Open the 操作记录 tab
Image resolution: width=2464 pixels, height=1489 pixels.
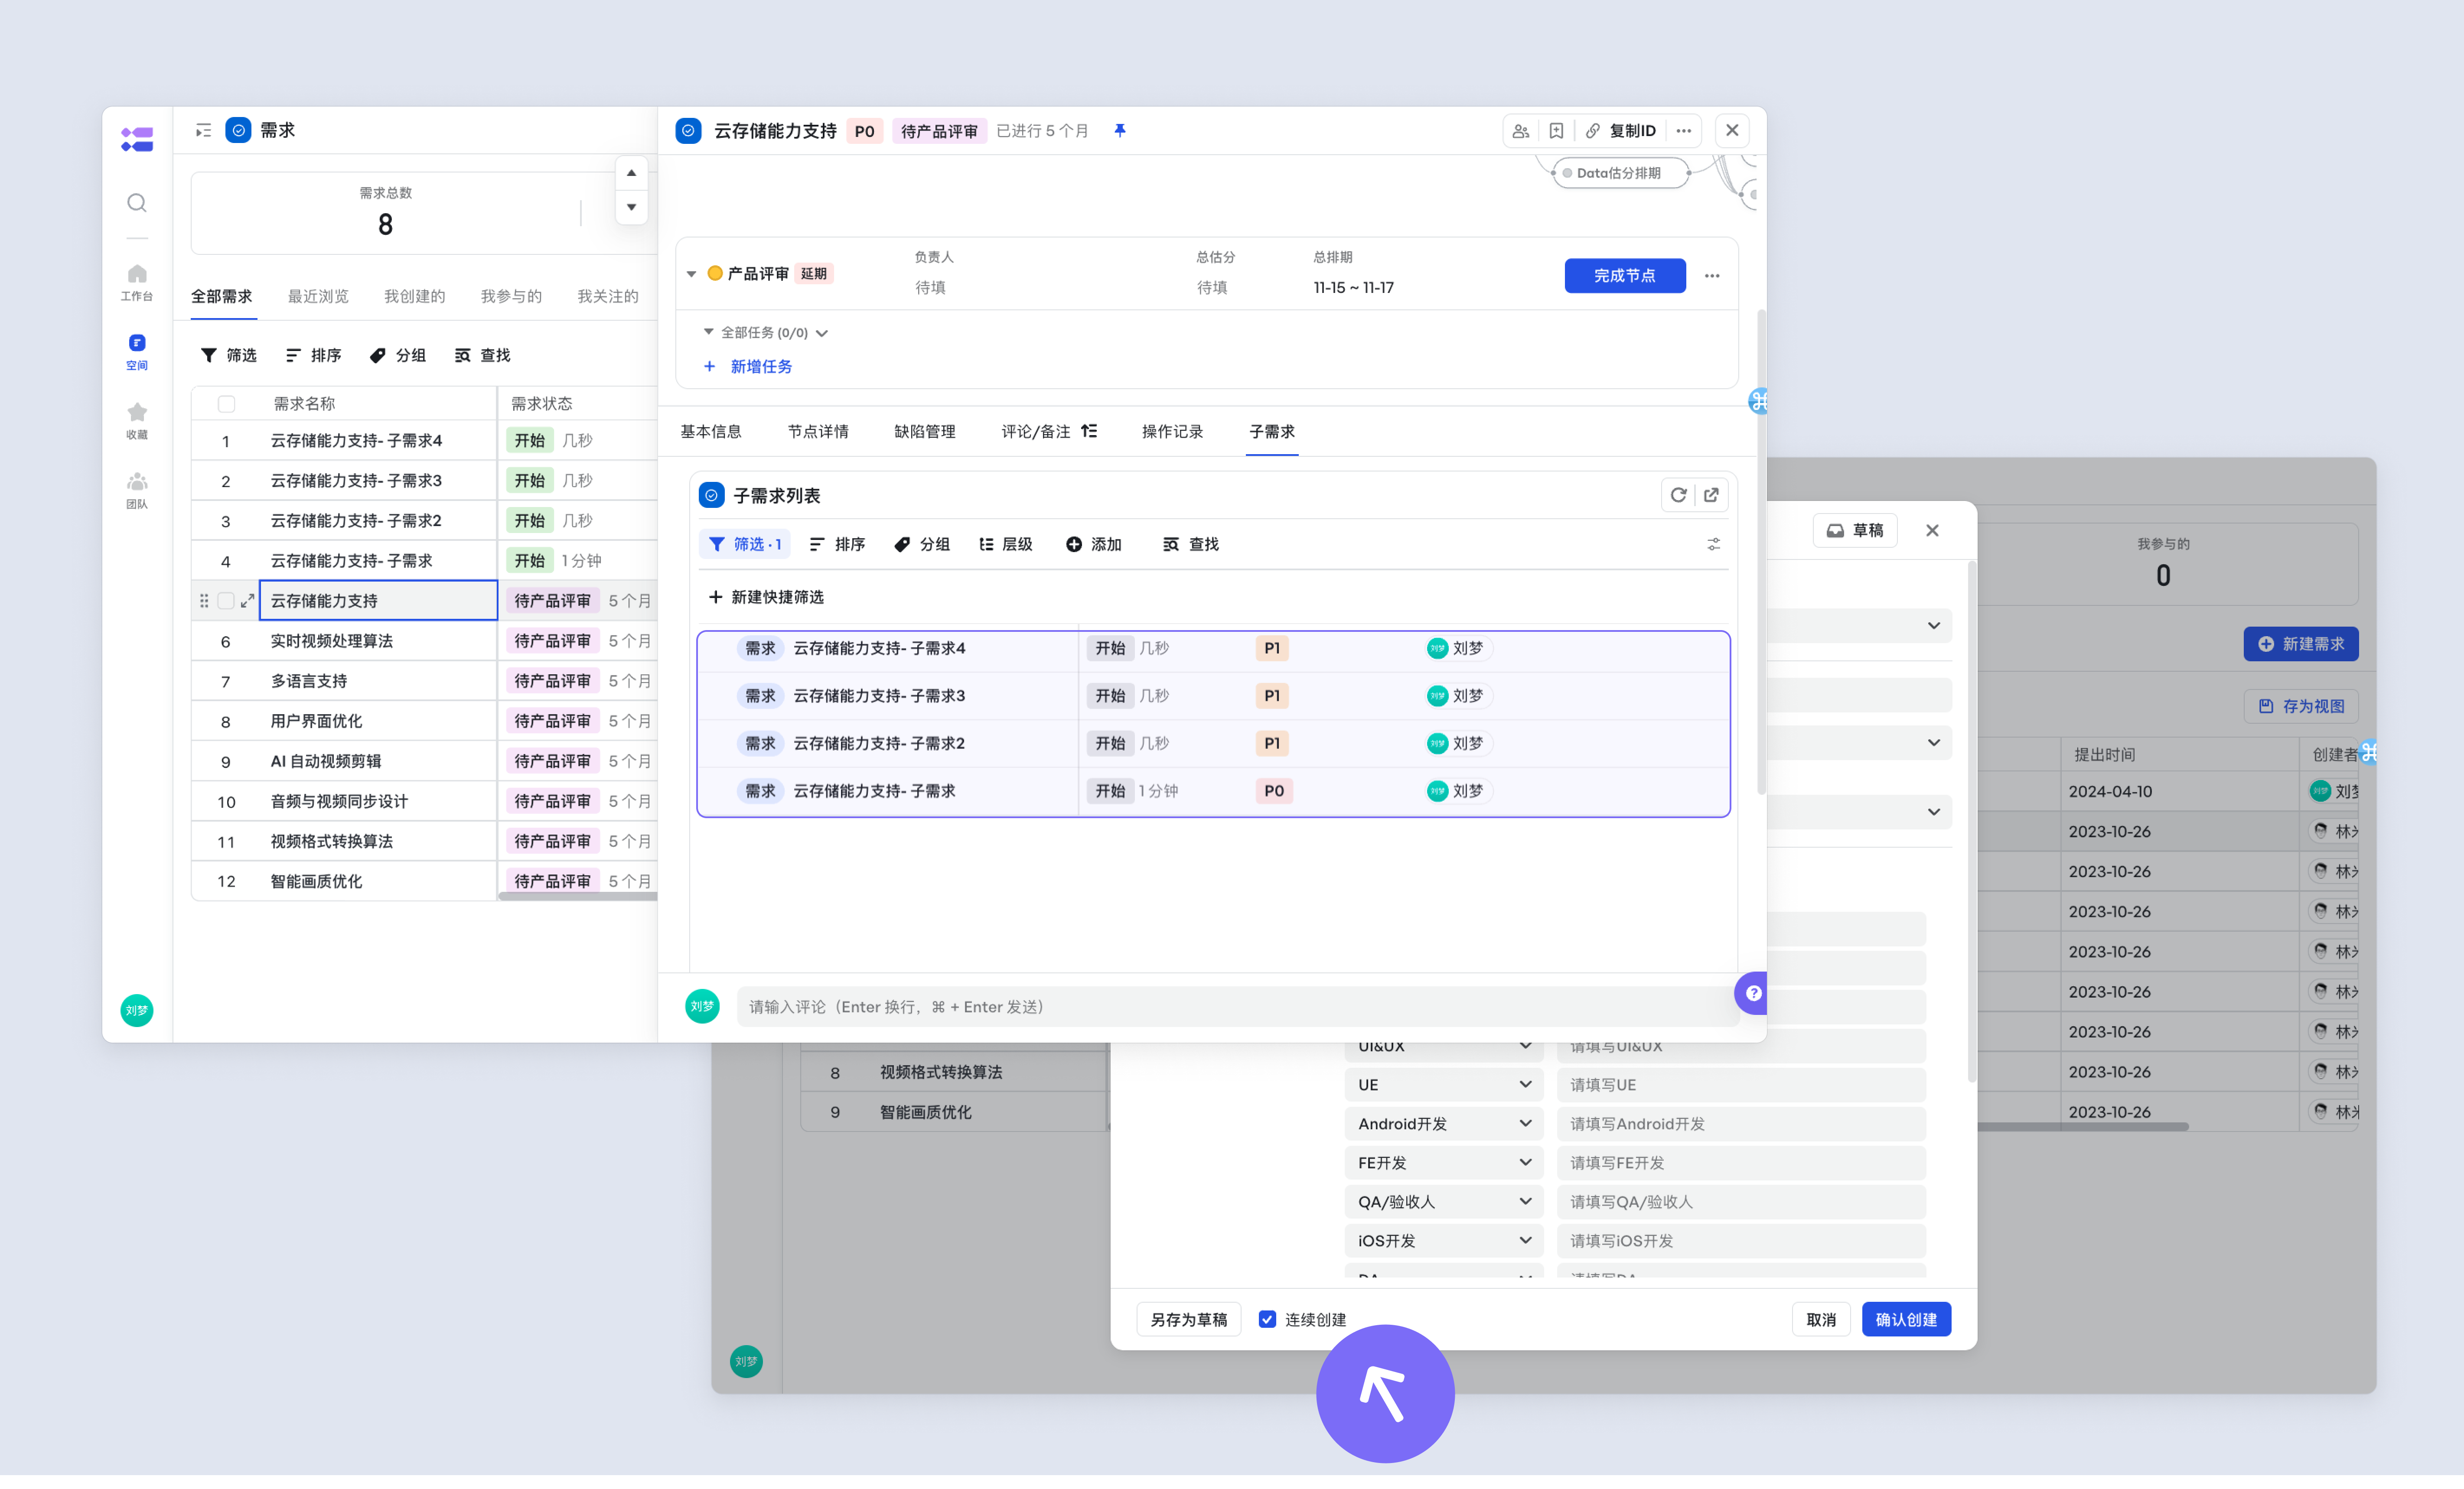(1172, 432)
